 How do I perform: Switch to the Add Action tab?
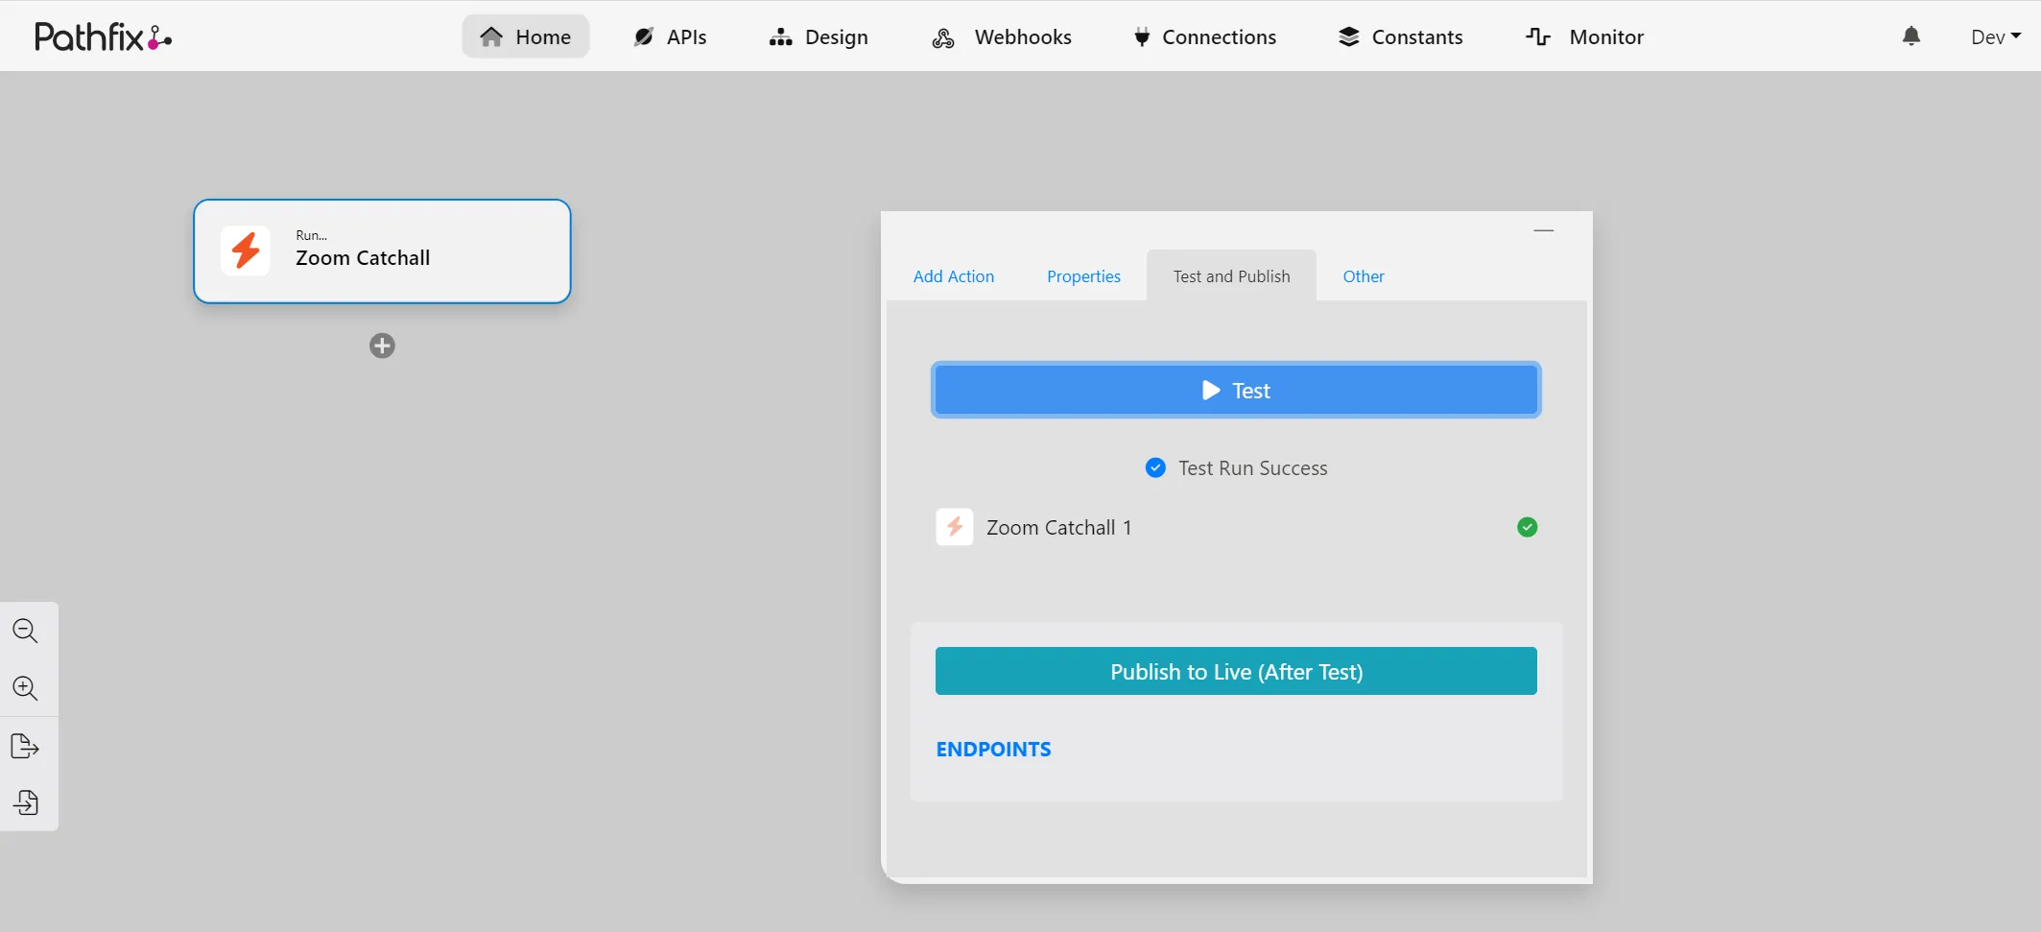tap(953, 276)
